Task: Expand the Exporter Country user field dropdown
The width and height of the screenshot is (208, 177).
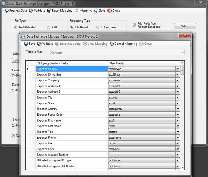Action: click(177, 109)
